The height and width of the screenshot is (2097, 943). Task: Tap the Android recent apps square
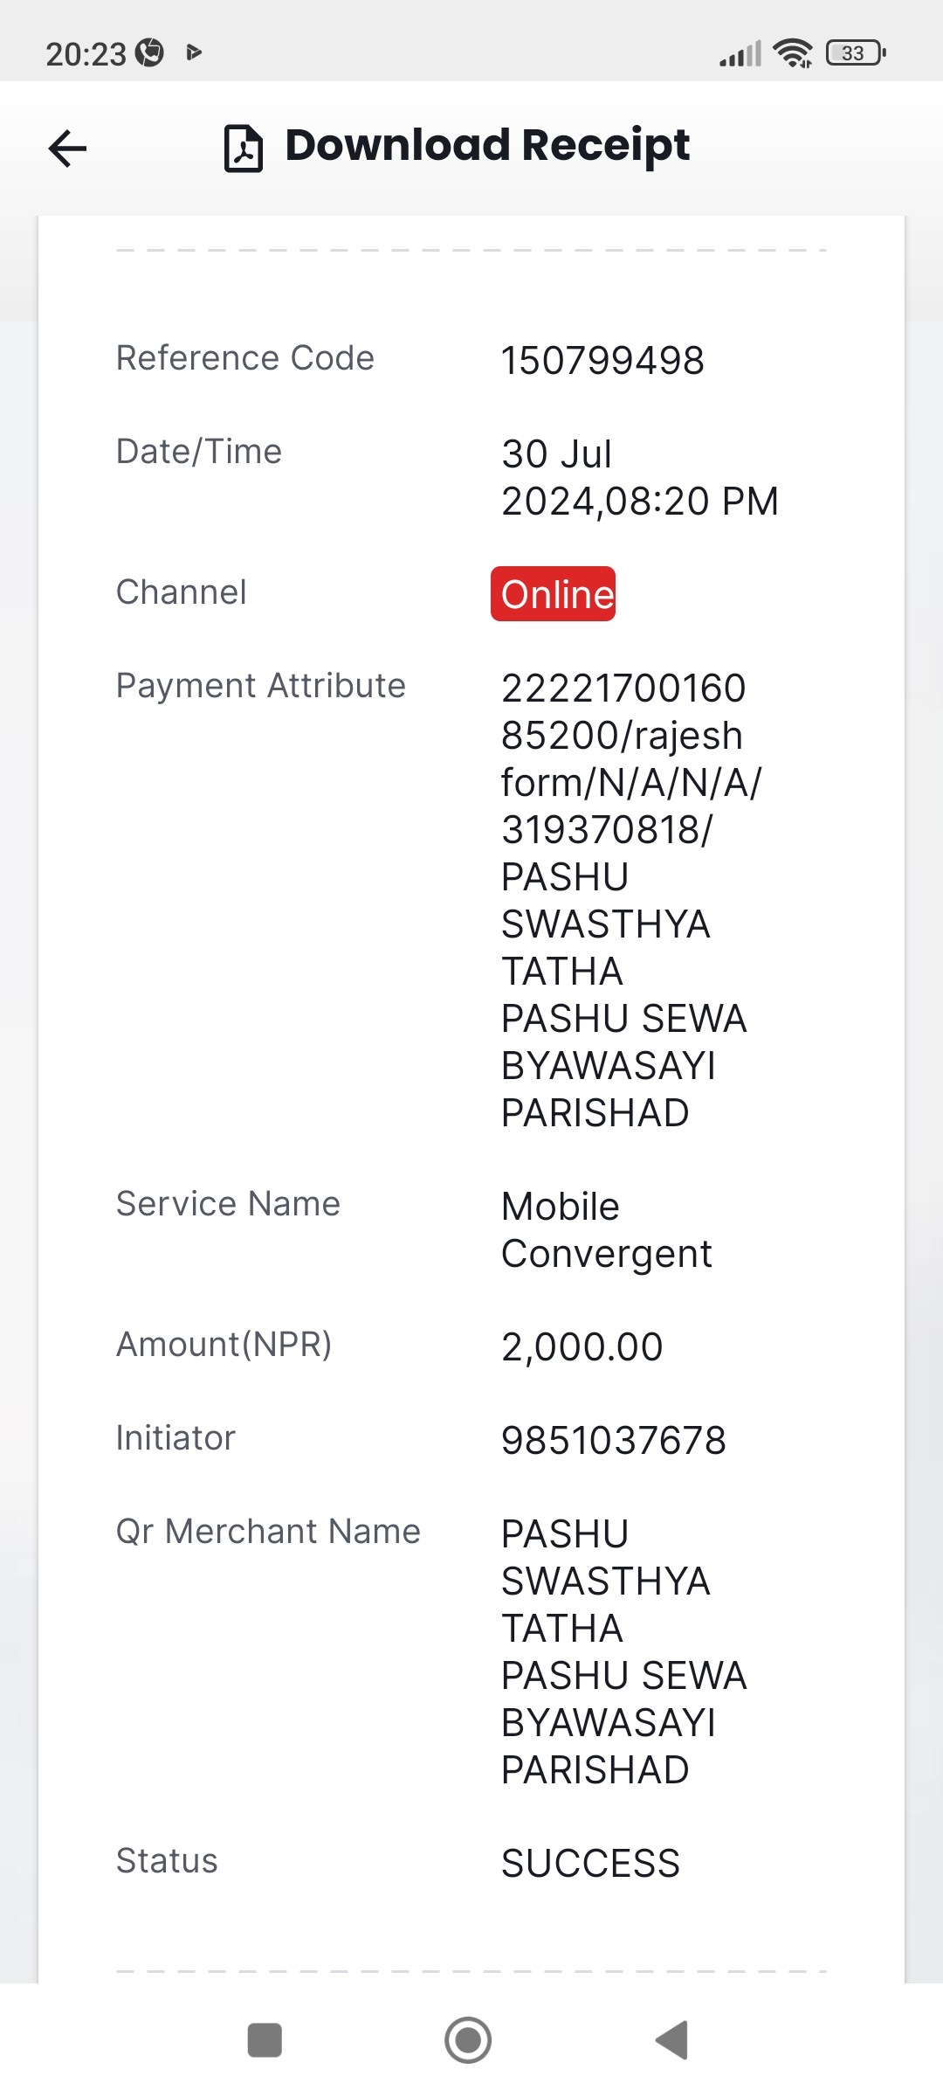[x=265, y=2040]
